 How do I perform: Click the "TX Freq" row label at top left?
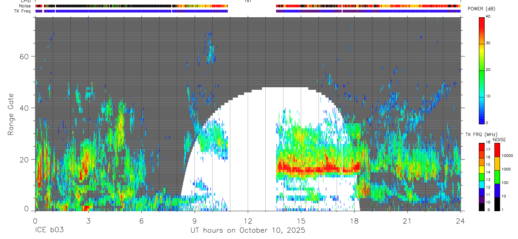[x=22, y=11]
